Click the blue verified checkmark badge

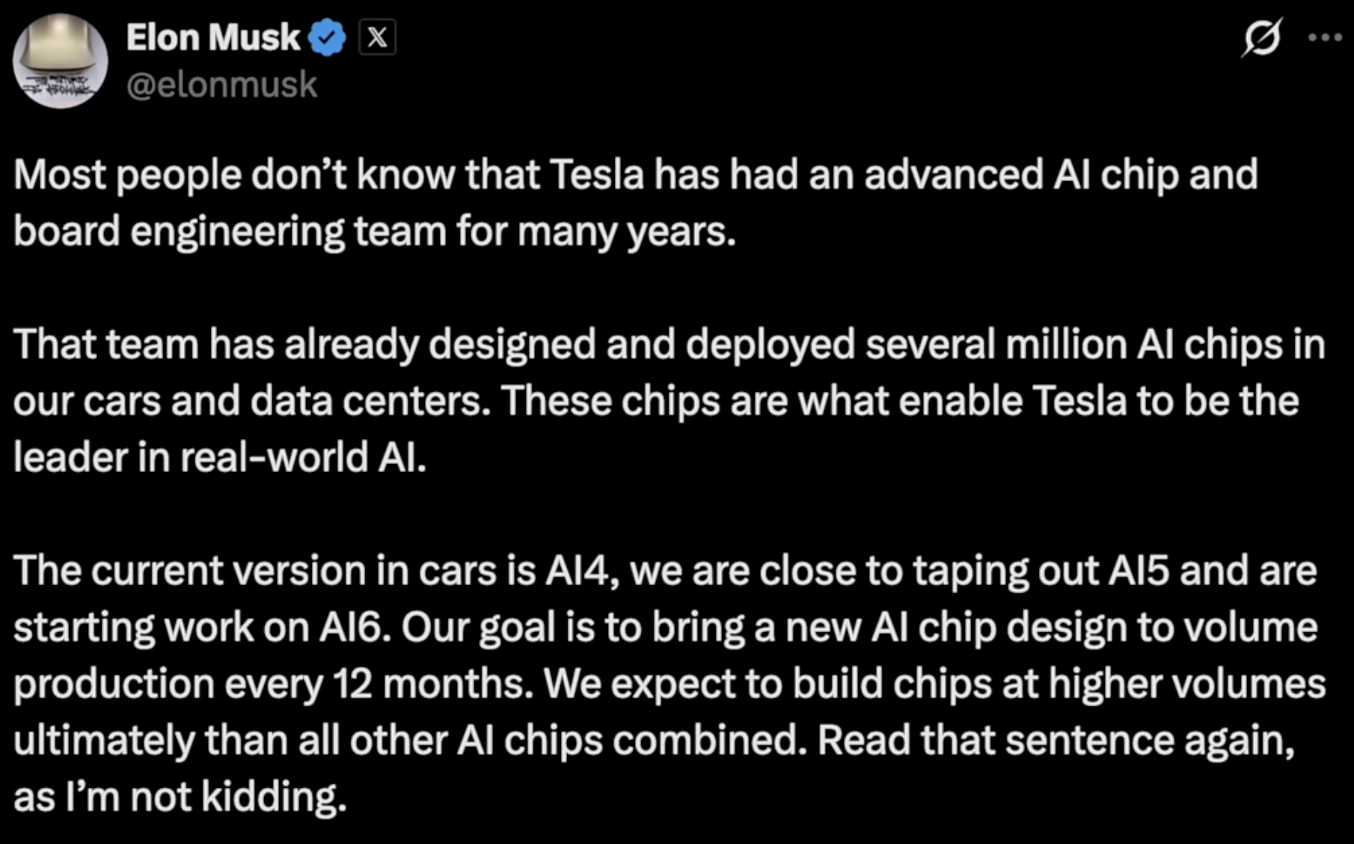click(x=327, y=38)
